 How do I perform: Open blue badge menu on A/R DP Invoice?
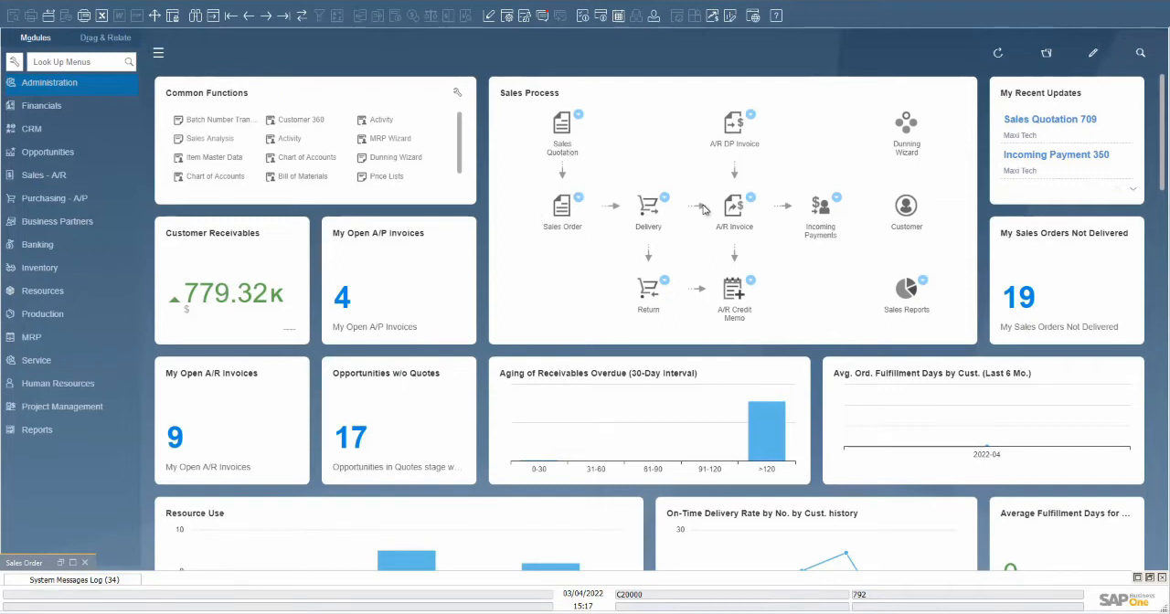[750, 114]
